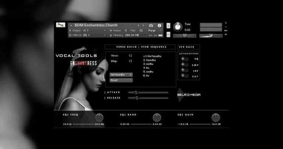
Task: Toggle the CUT active/bypass switch
Action: (185, 76)
